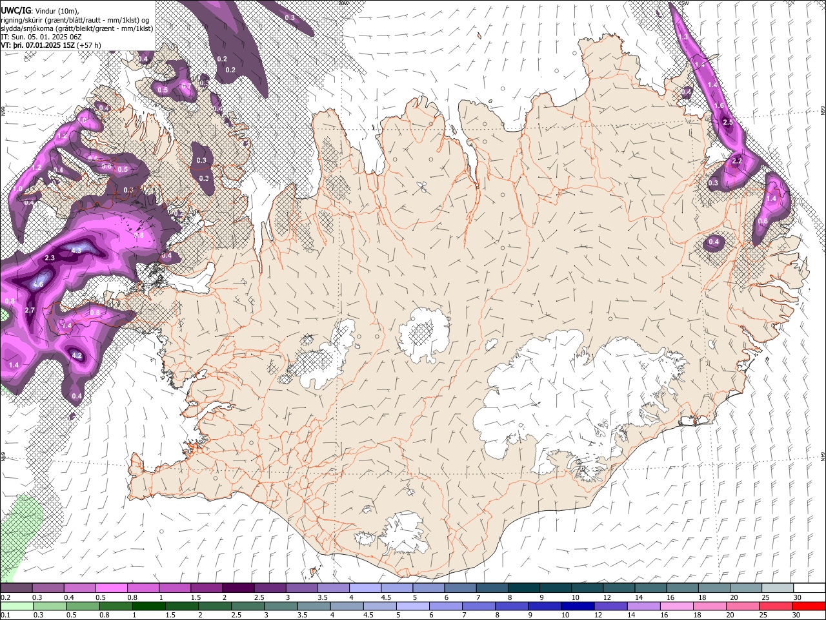Click the 'VT: þri. 07.01.2025 15Z' valid time
Viewport: 826px width, 620px height.
[38, 46]
